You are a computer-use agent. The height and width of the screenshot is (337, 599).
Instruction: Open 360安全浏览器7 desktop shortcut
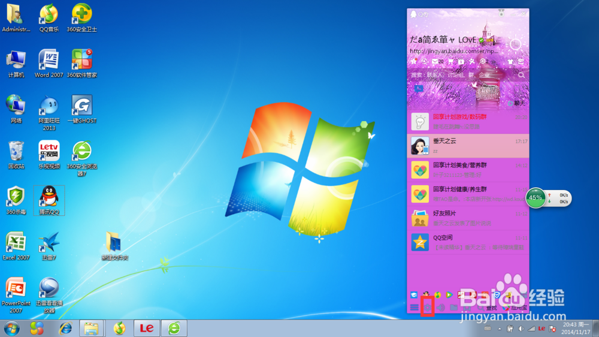(81, 158)
